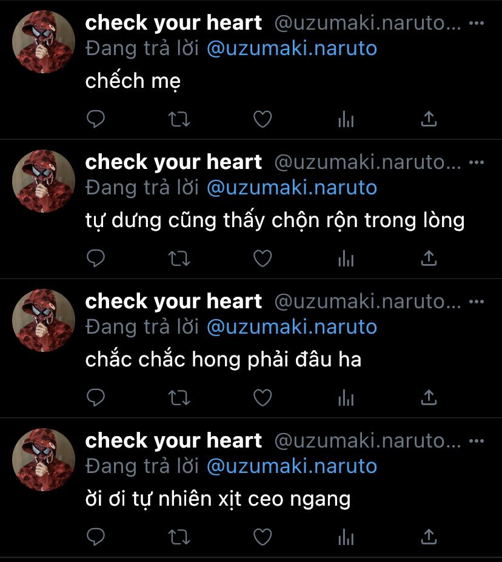This screenshot has height=562, width=502.
Task: Share the "tự dưng cũng thấy chộn rộn" tweet
Action: click(x=429, y=258)
